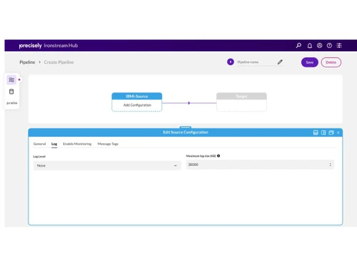The width and height of the screenshot is (357, 267).
Task: Open the help question mark icon
Action: [x=329, y=46]
